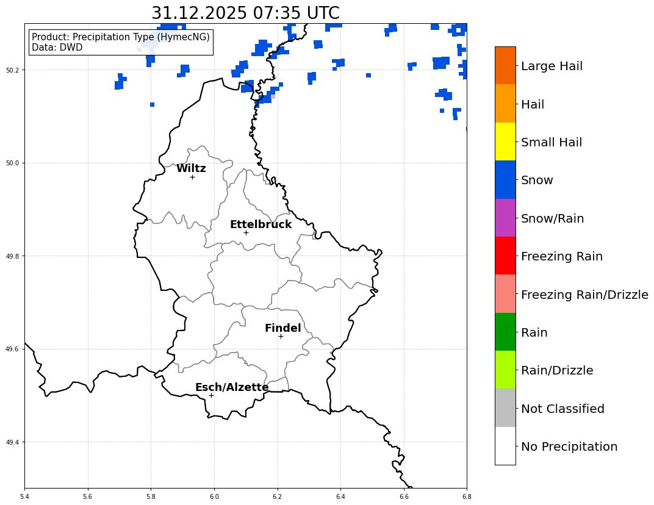654x505 pixels.
Task: Click the Freezing Rain/Drizzle legend label
Action: tap(584, 295)
